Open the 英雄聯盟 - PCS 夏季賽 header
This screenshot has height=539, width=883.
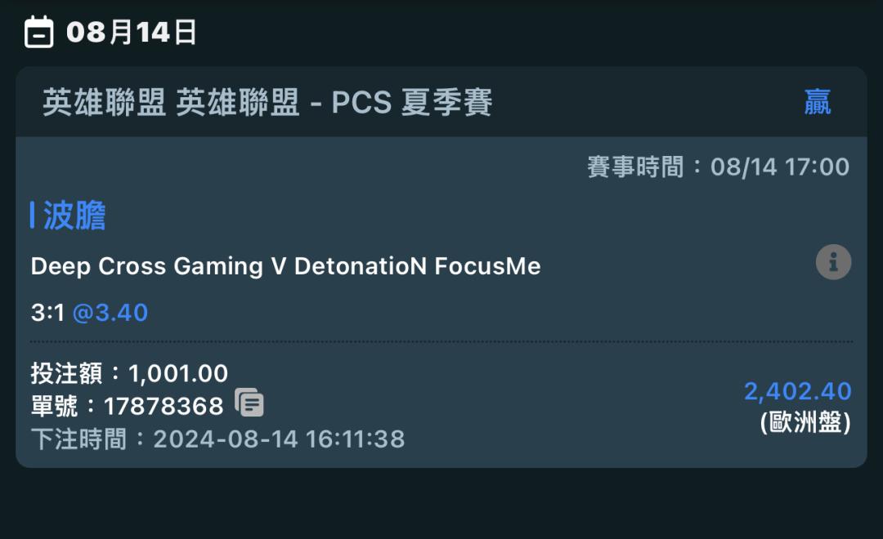267,103
